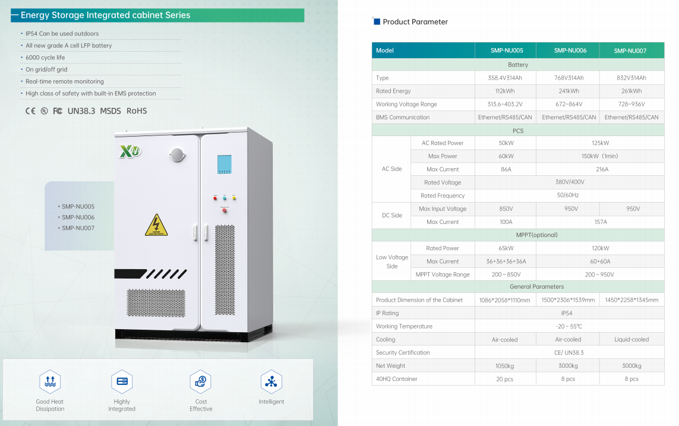Viewport: 679px width, 426px height.
Task: Select the SMP-NU005 column header
Action: tap(506, 51)
